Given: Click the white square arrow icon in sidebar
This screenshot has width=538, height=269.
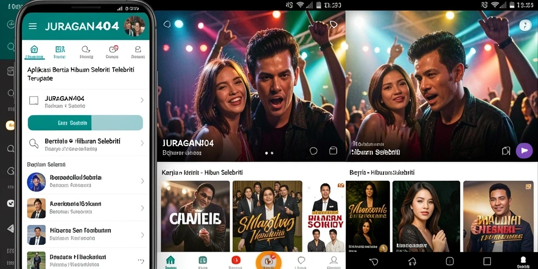Looking at the screenshot, I should click(x=11, y=203).
